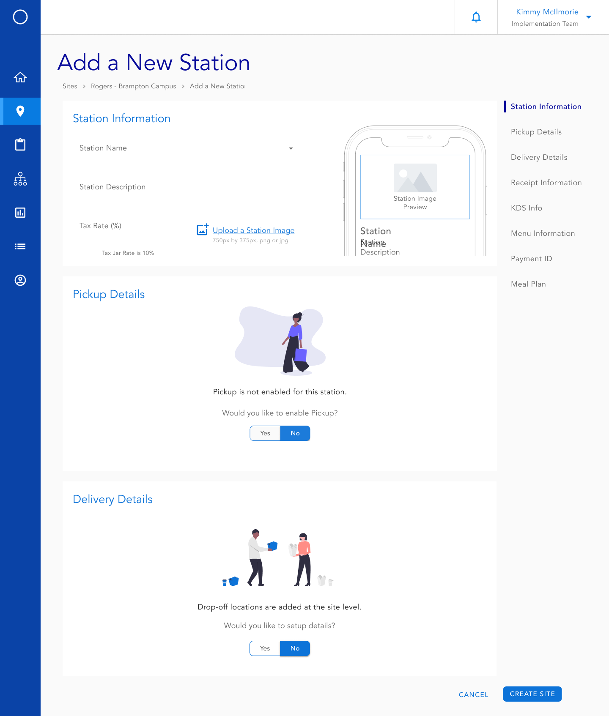
Task: Click the 'Implementation Team' label
Action: click(545, 24)
